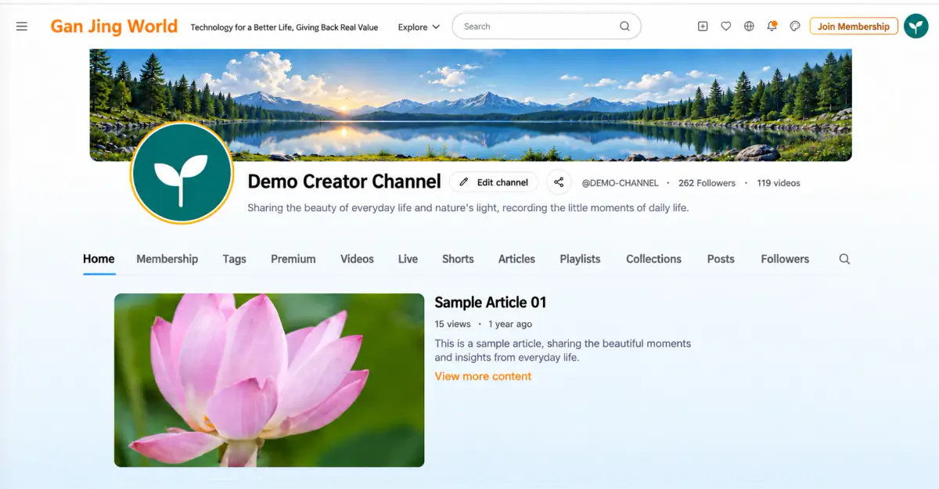Click the "15 views" text
The width and height of the screenshot is (939, 489).
(453, 324)
